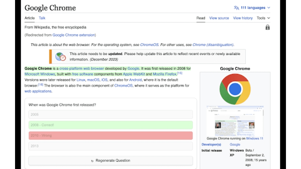Click the bold "updated" word in notice
The width and height of the screenshot is (301, 169).
click(115, 54)
